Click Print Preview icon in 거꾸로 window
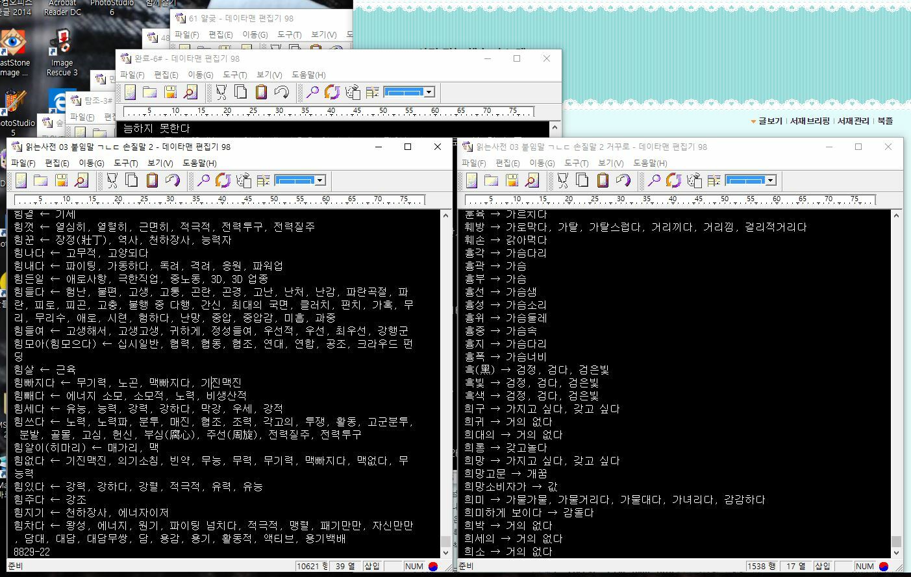 tap(532, 180)
